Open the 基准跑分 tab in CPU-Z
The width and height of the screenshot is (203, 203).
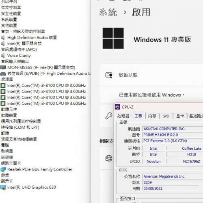[x=196, y=116]
